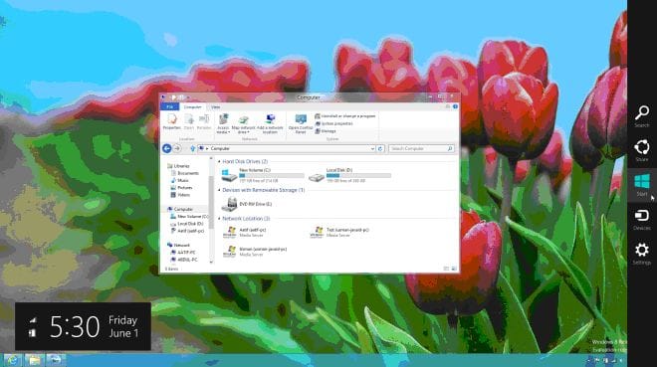The image size is (657, 367).
Task: Switch to the View ribbon tab
Action: click(215, 107)
